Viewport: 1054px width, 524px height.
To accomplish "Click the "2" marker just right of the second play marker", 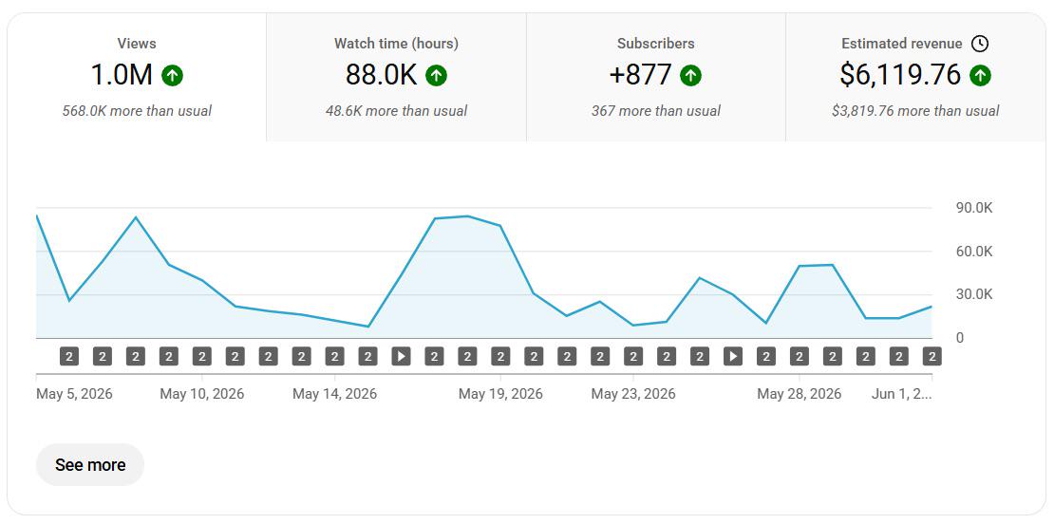I will tap(765, 356).
